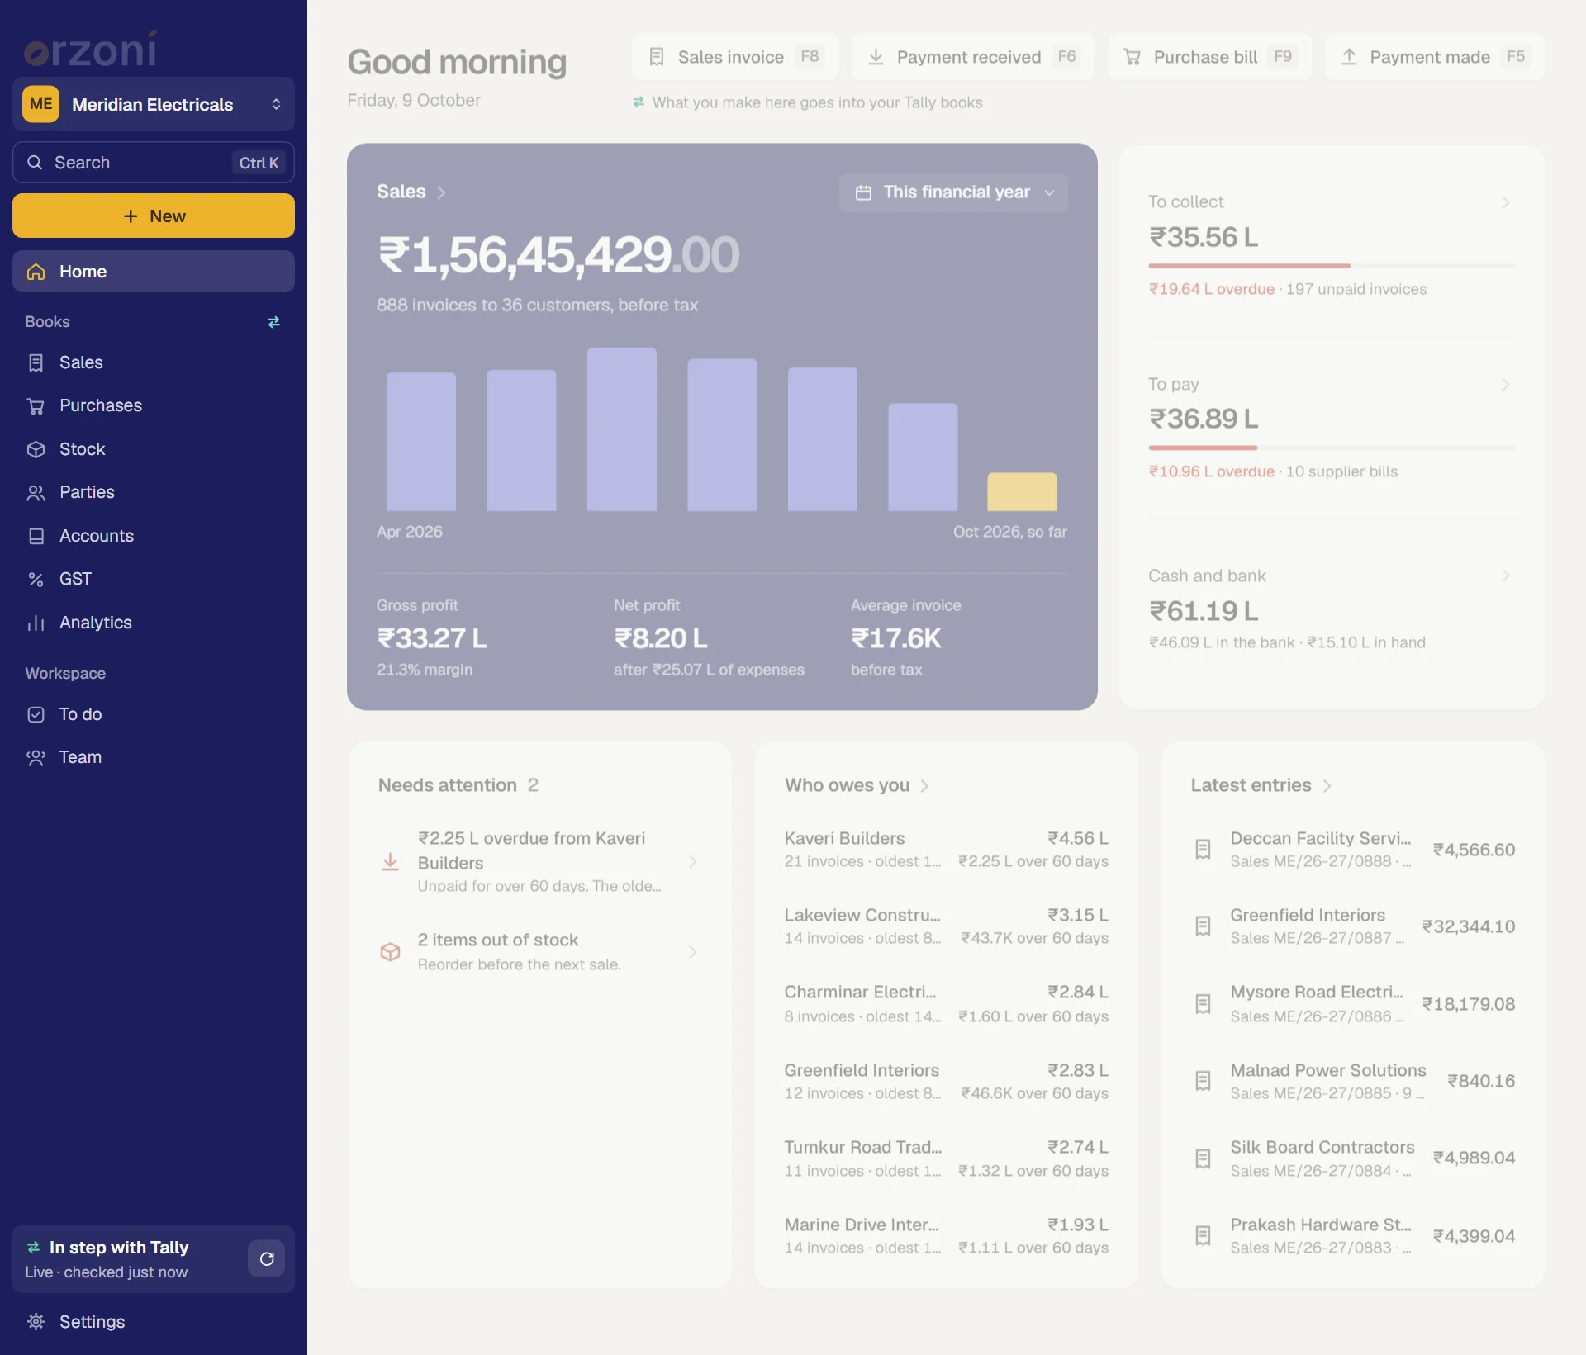Click the yellow Oct 2026 sales bar

(1022, 491)
